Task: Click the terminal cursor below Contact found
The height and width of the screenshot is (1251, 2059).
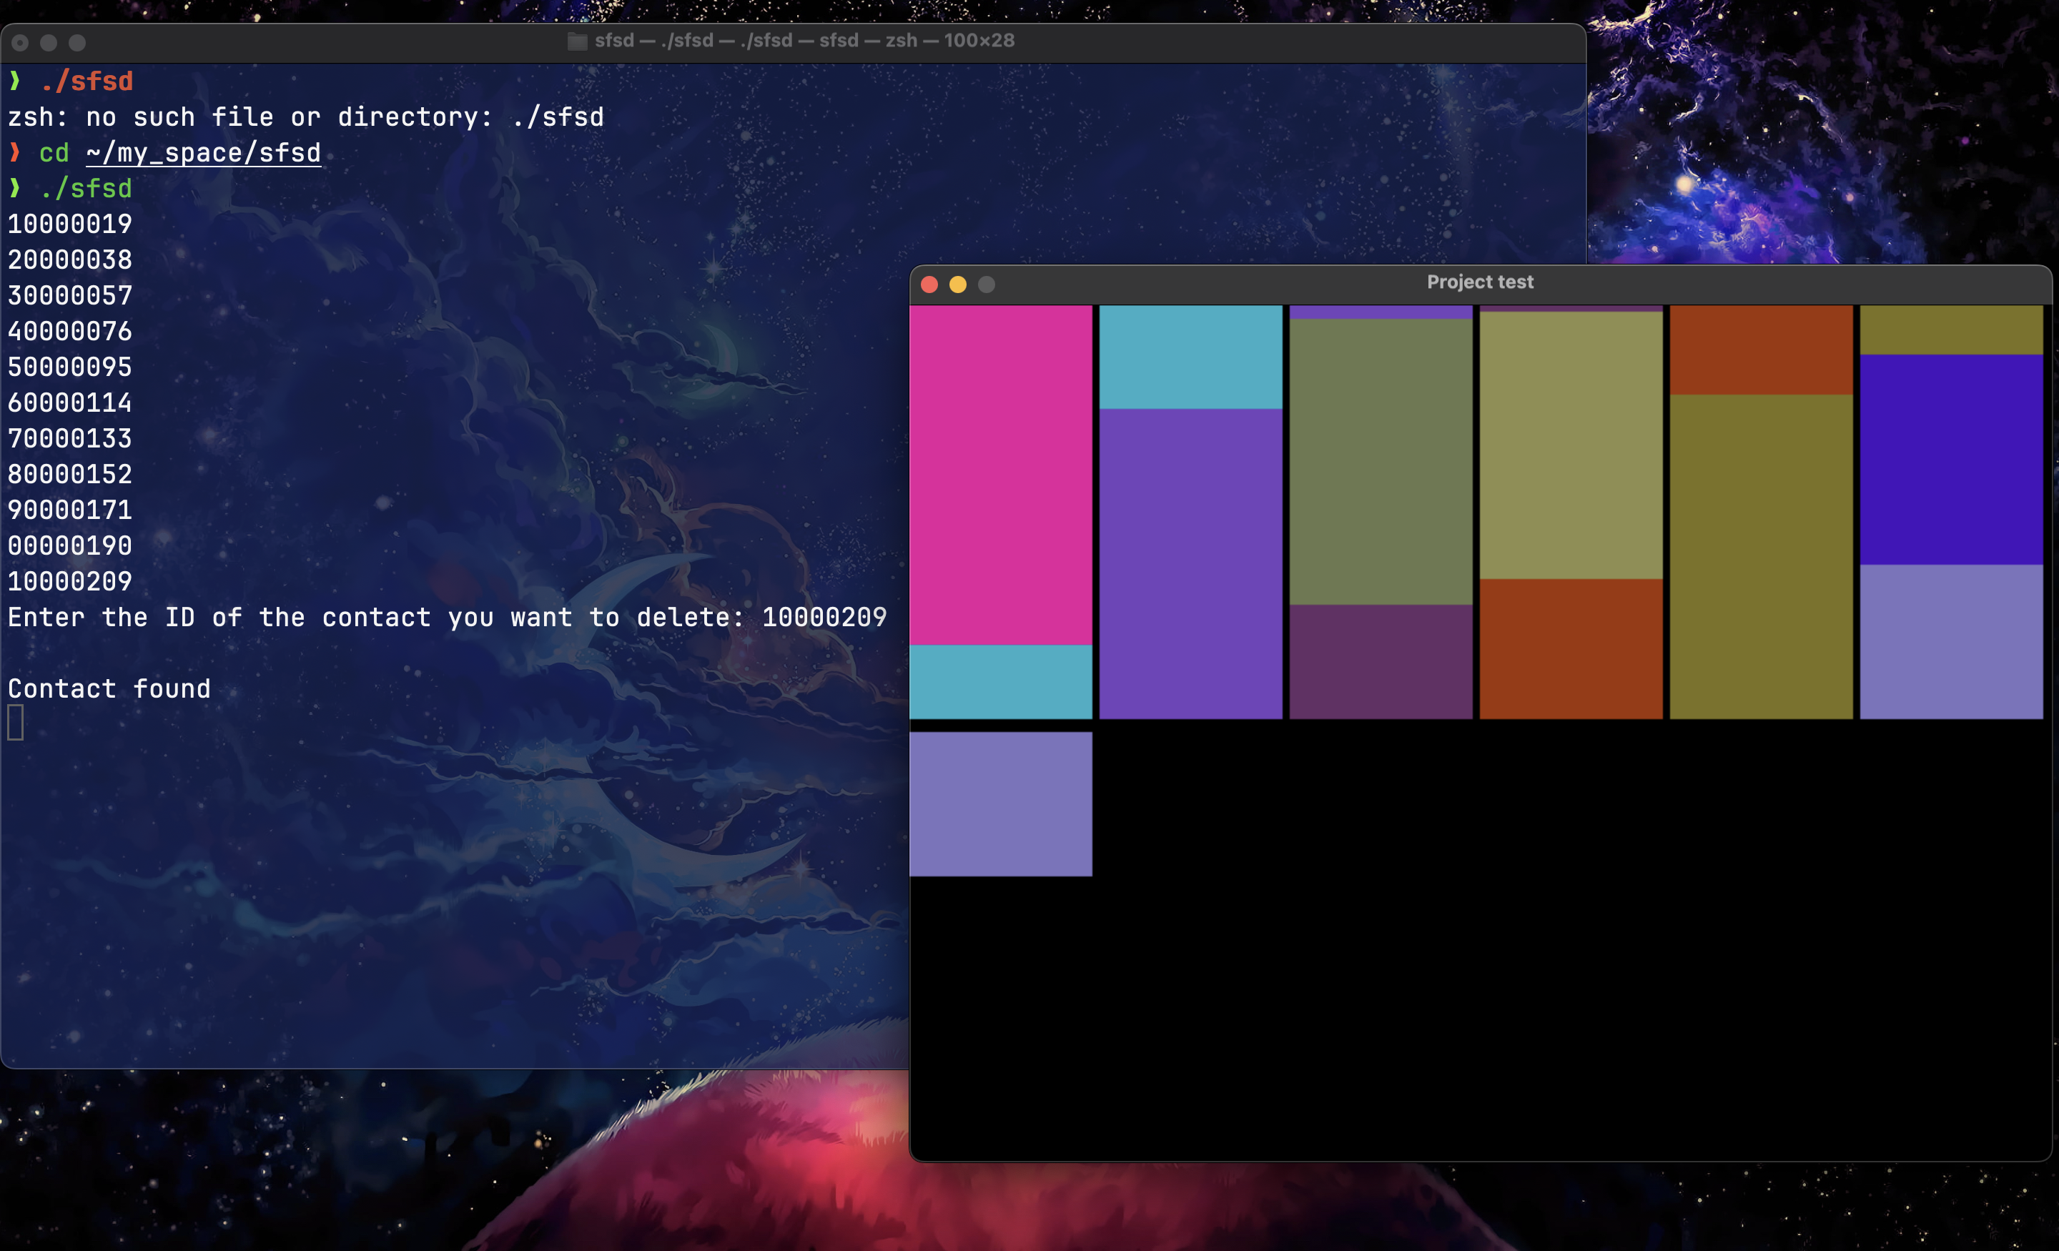Action: click(15, 723)
